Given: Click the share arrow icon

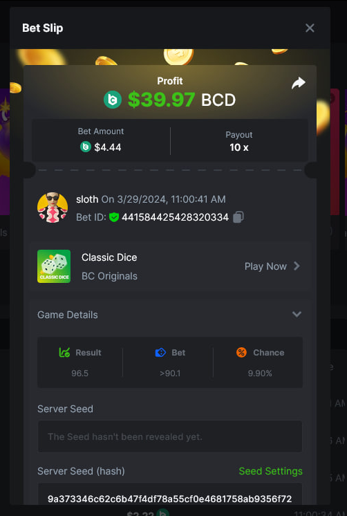Looking at the screenshot, I should (x=299, y=83).
